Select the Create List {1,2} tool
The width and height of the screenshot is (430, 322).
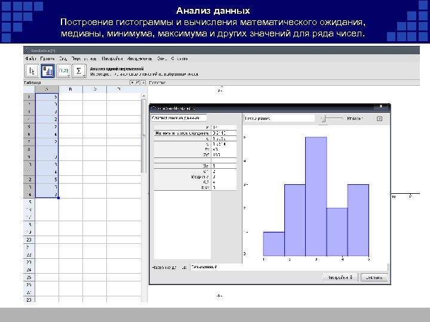coord(63,71)
